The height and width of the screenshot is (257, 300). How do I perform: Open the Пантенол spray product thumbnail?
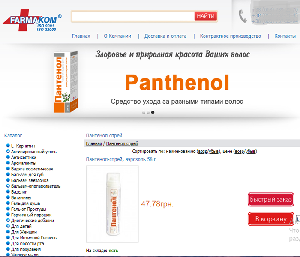point(112,204)
